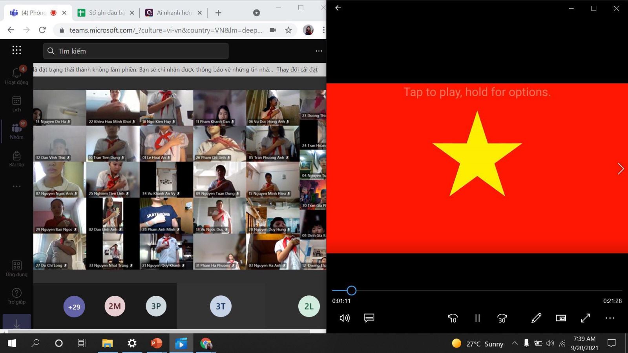
Task: Toggle subtitles in the video player
Action: coord(369,318)
